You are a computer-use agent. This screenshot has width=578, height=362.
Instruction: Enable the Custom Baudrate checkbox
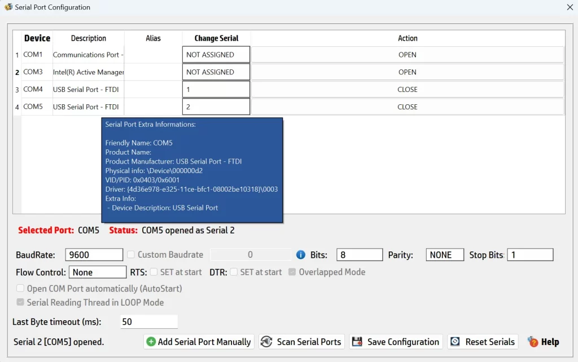point(131,254)
